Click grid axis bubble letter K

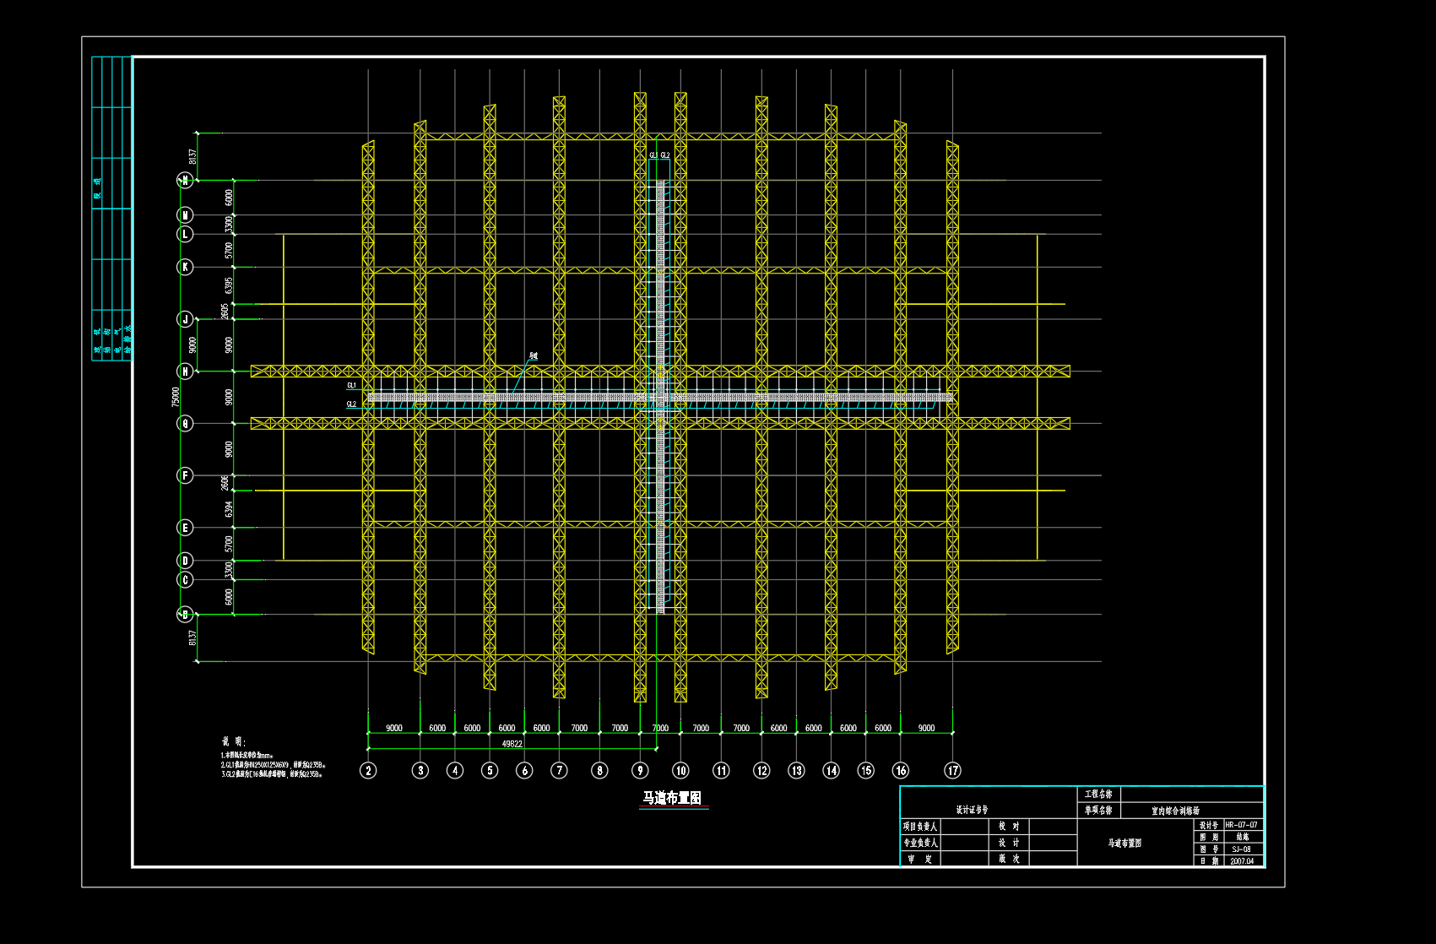tap(186, 267)
